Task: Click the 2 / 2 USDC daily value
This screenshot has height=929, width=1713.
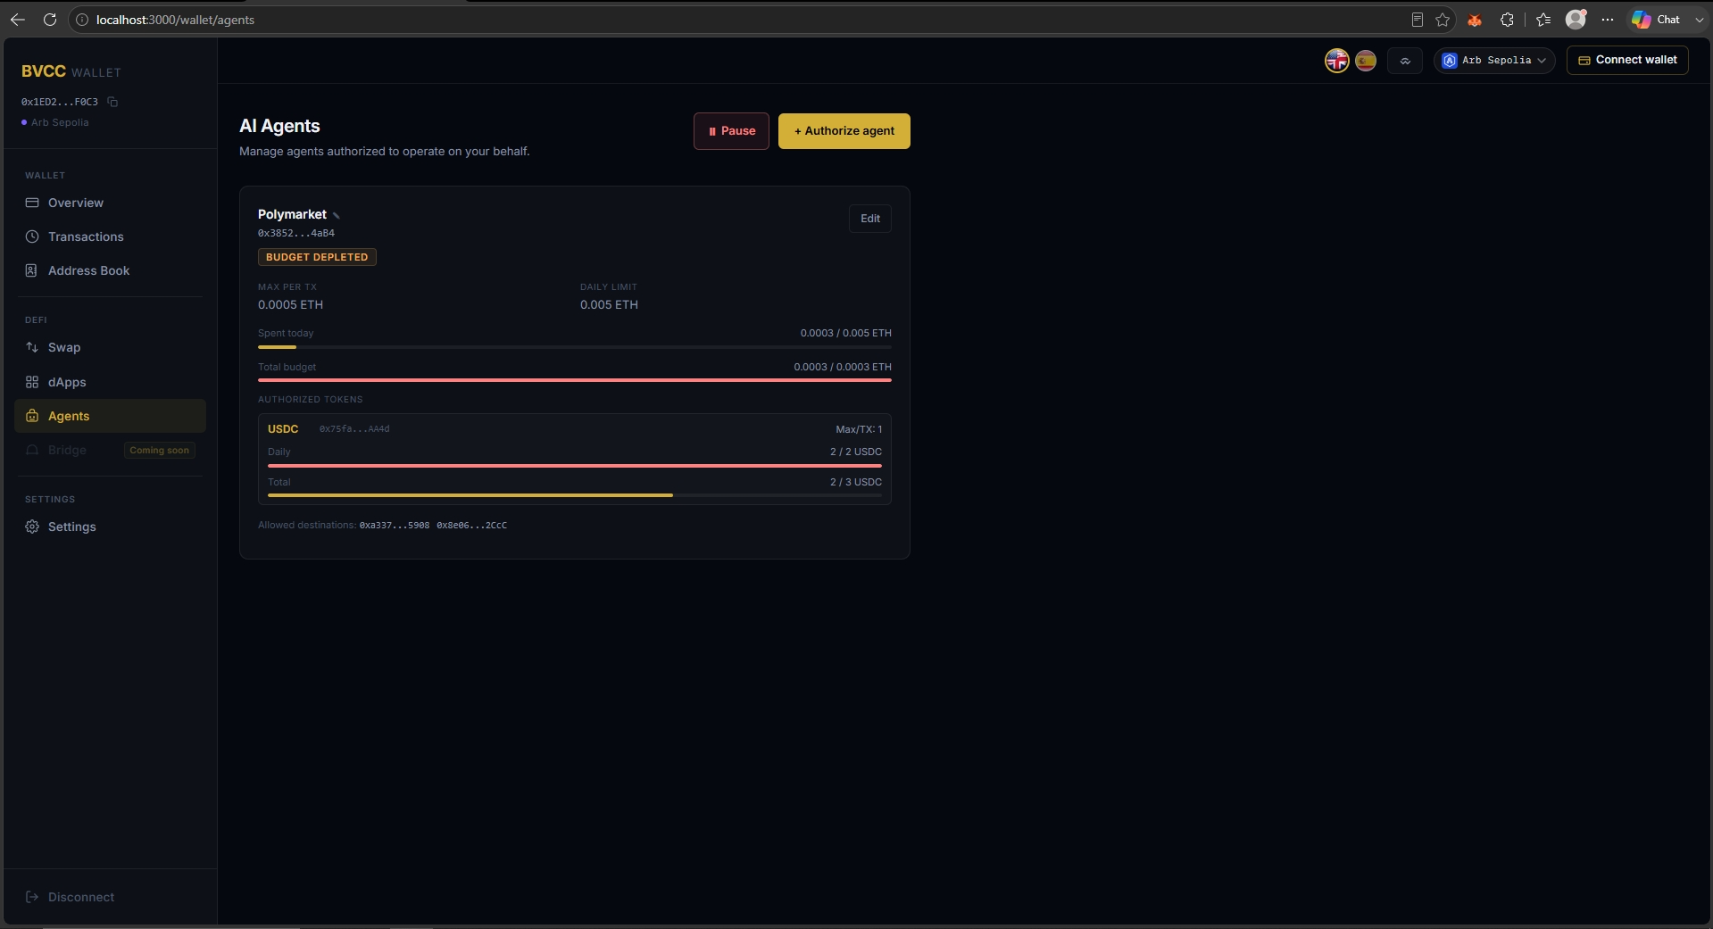Action: pos(856,452)
